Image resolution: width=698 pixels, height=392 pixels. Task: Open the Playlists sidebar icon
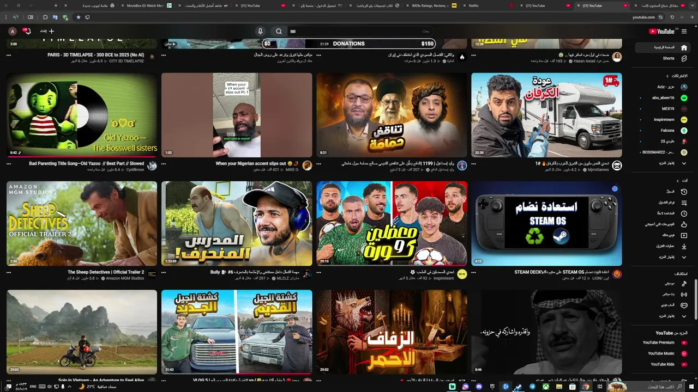click(x=684, y=203)
